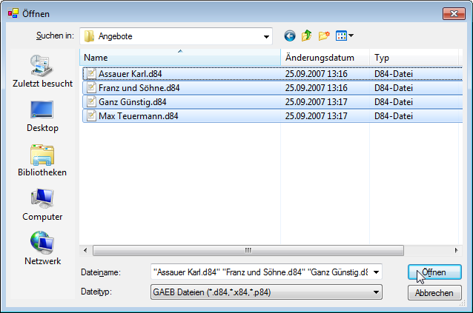This screenshot has width=473, height=313.
Task: Close the Öffnen dialog
Action: click(454, 13)
